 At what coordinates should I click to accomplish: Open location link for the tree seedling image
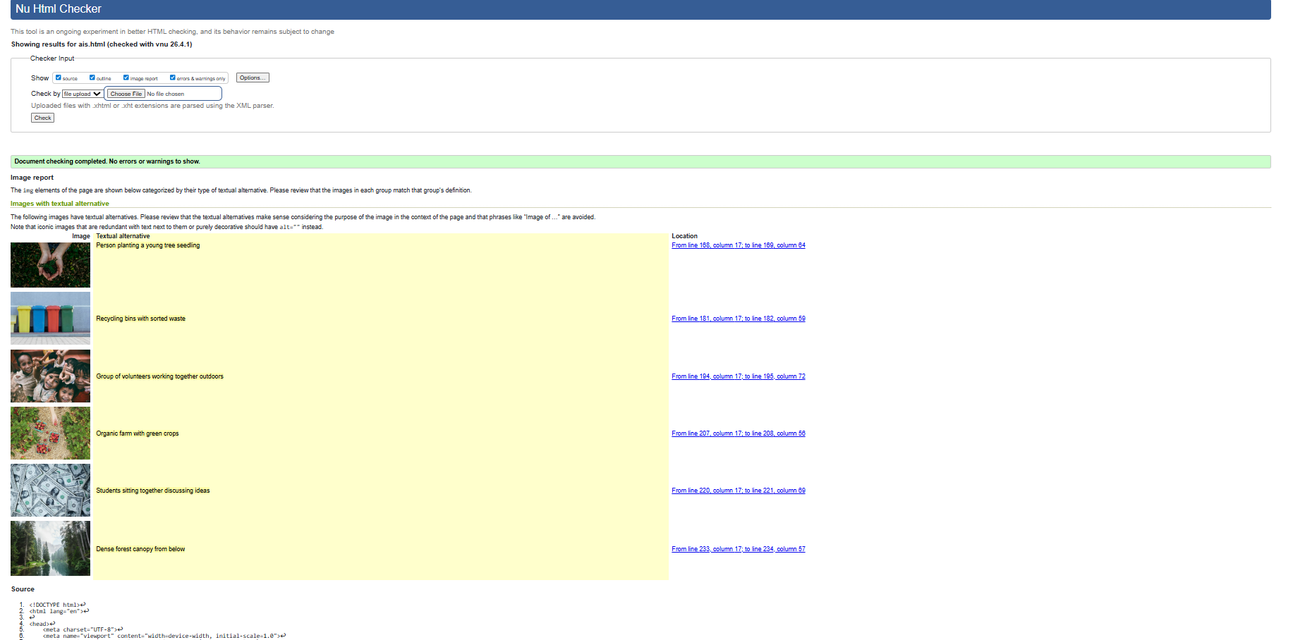point(738,245)
